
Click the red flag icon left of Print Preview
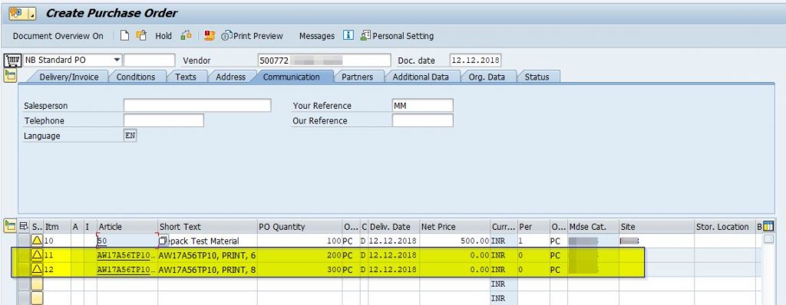pos(210,35)
